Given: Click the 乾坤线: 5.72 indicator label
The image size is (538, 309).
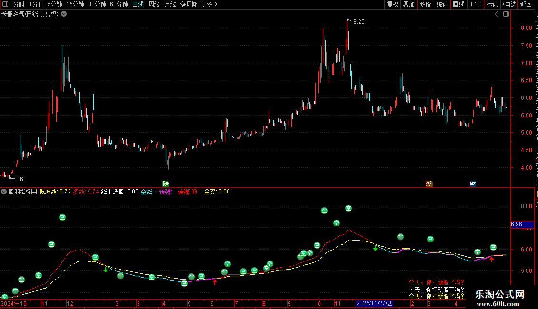Looking at the screenshot, I should click(55, 192).
